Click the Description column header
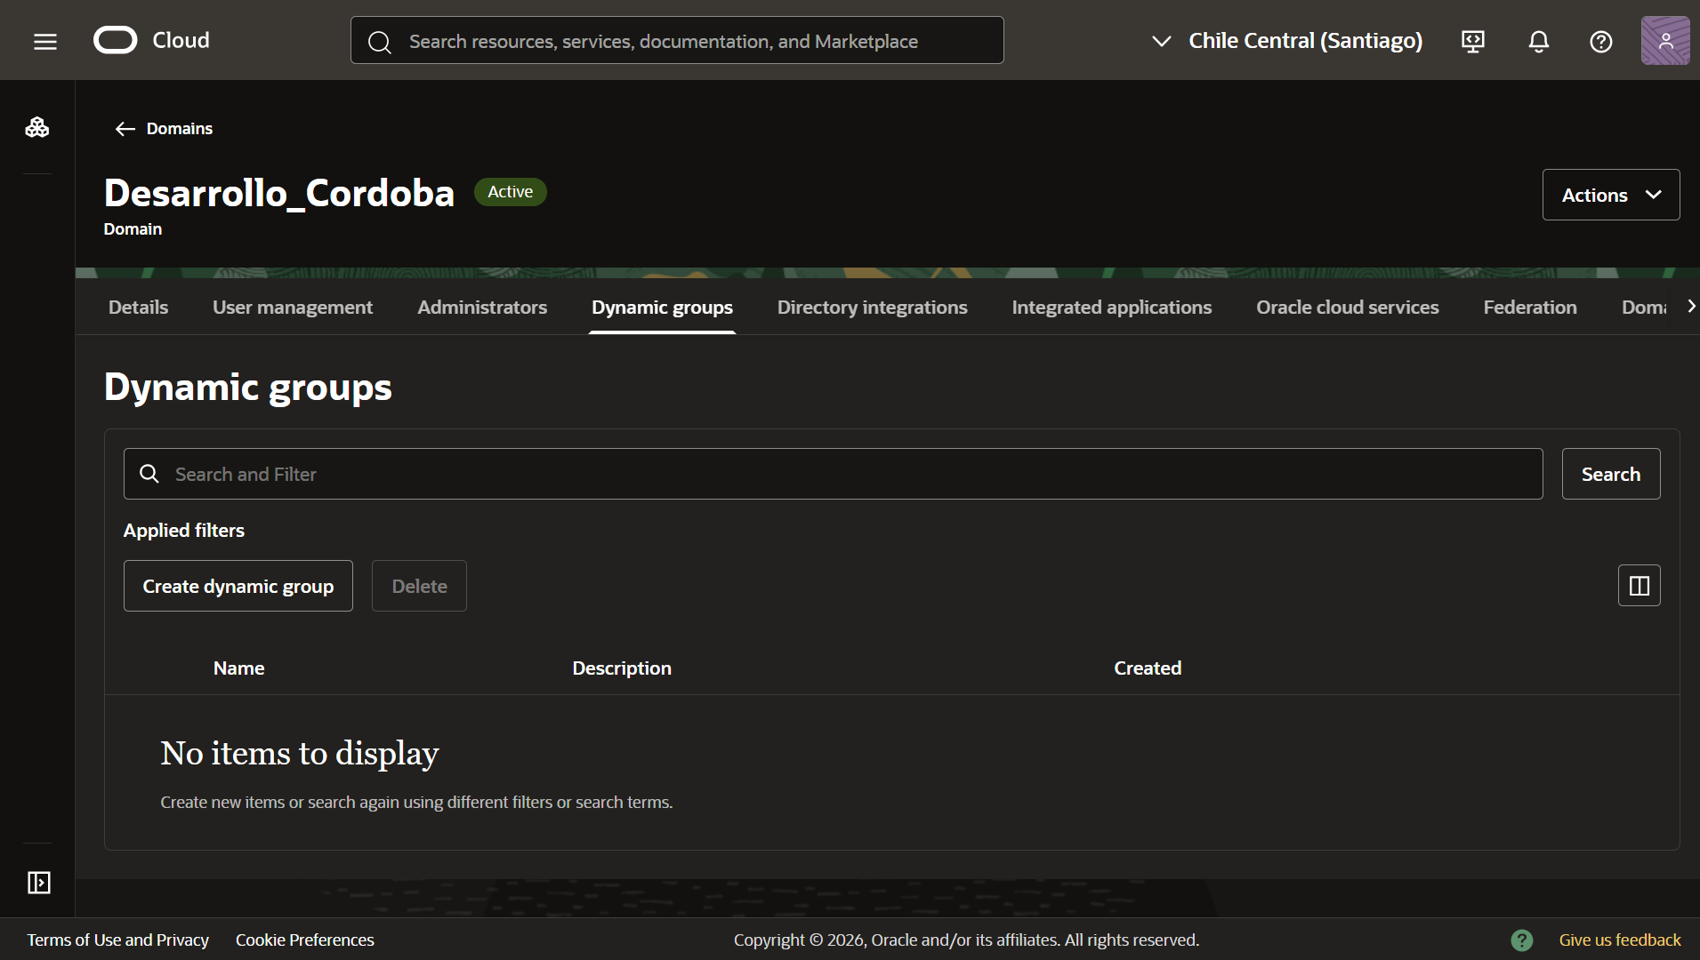 click(622, 668)
